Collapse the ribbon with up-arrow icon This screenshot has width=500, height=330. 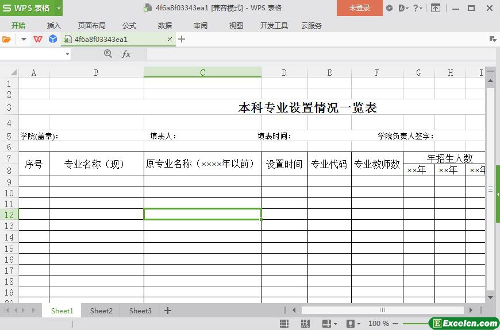435,8
